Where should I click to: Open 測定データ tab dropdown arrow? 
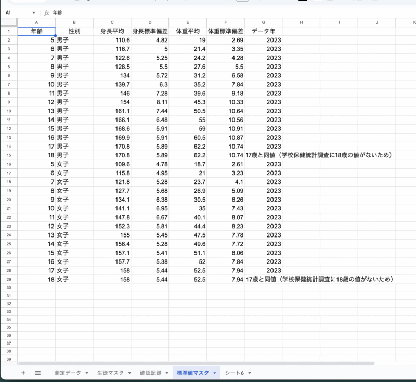[86, 373]
